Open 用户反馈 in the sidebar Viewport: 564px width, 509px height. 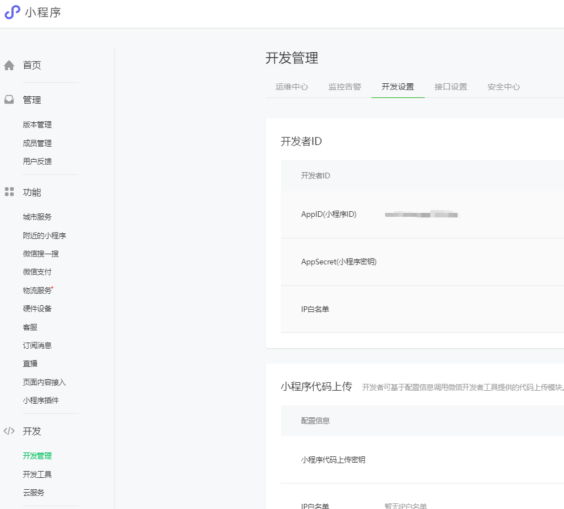click(37, 161)
